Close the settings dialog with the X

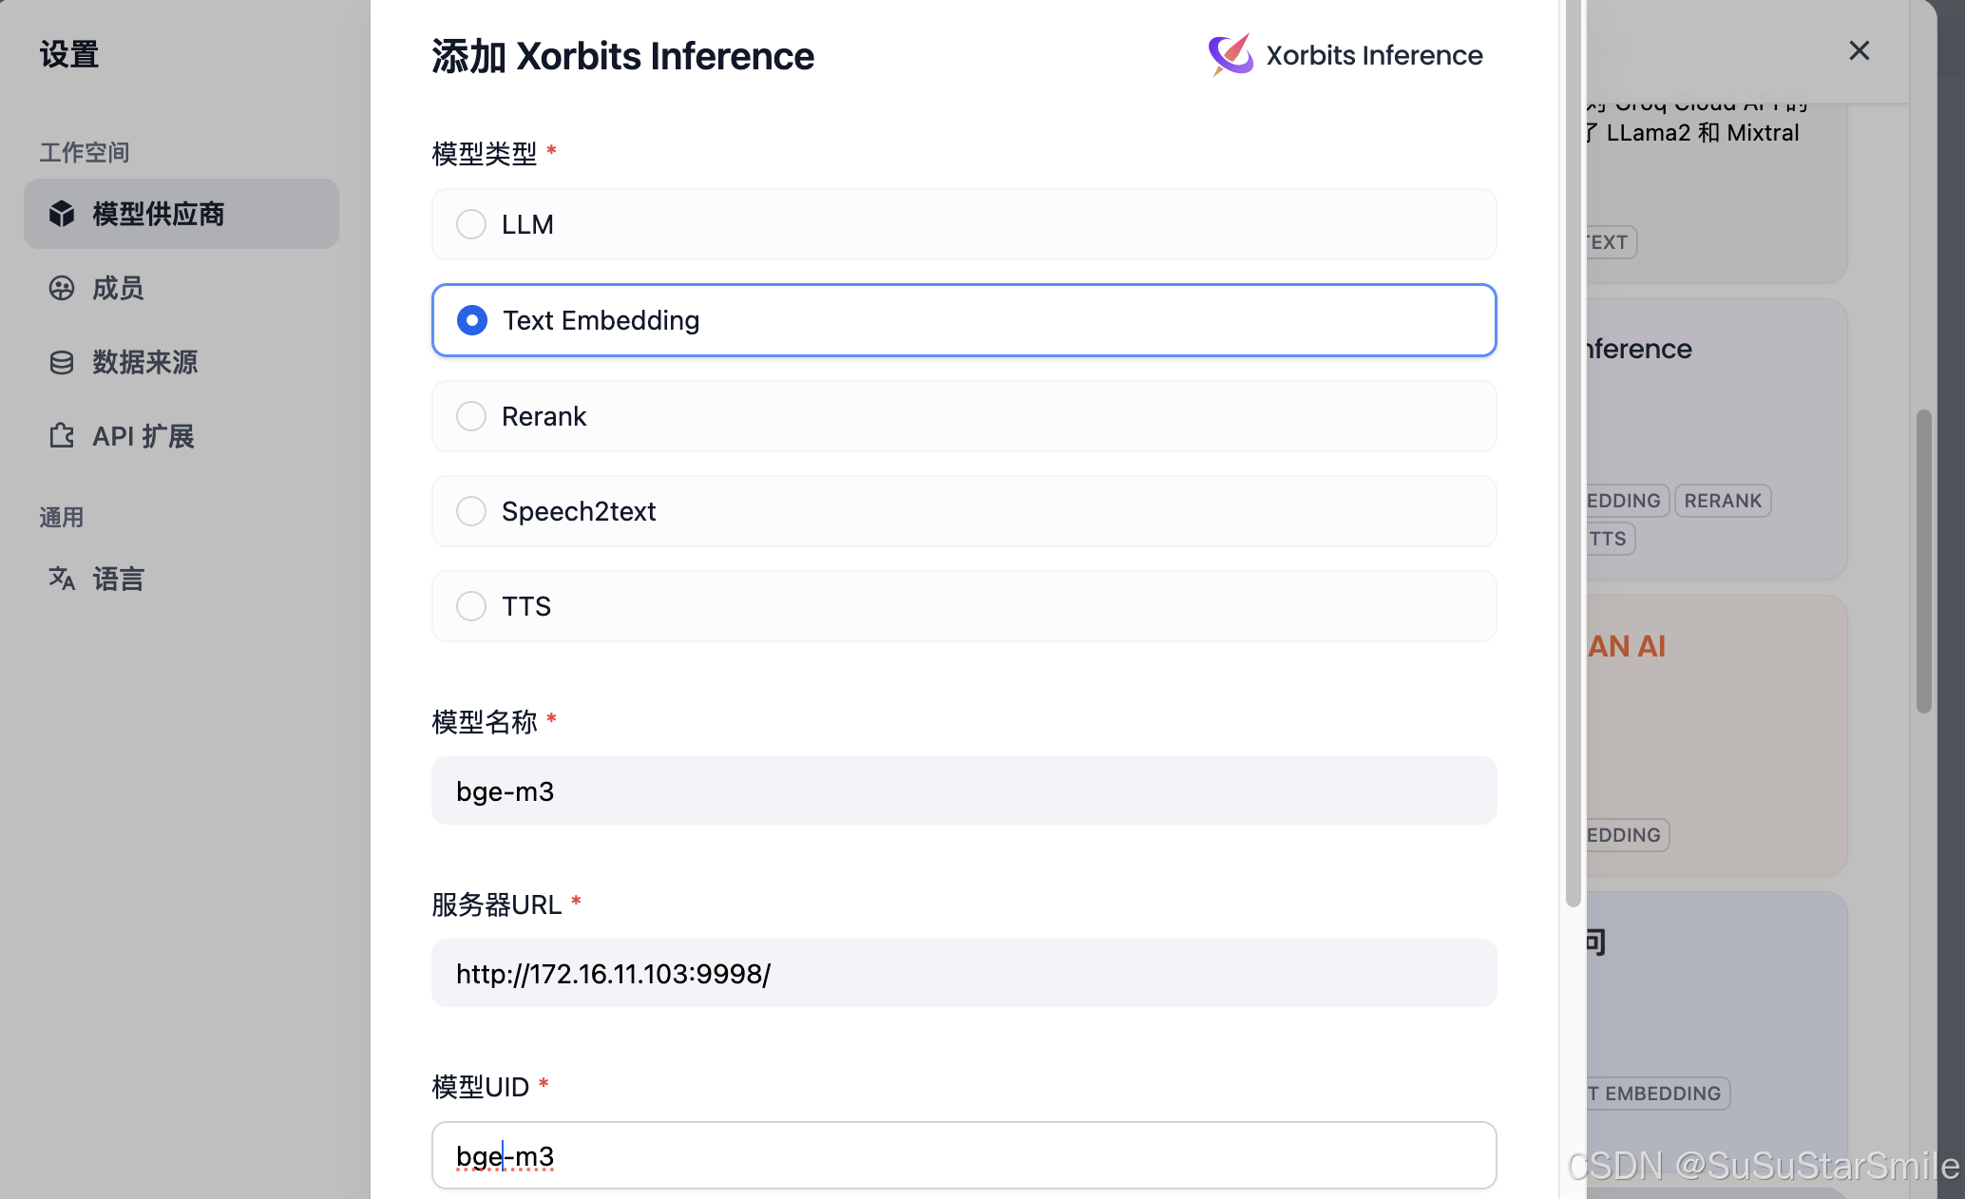point(1860,50)
